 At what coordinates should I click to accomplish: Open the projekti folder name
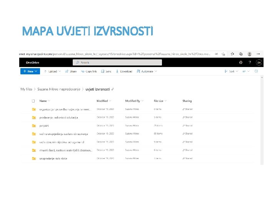[x=44, y=126]
